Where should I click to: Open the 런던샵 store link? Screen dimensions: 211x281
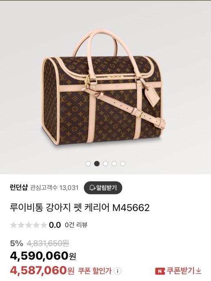[19, 187]
